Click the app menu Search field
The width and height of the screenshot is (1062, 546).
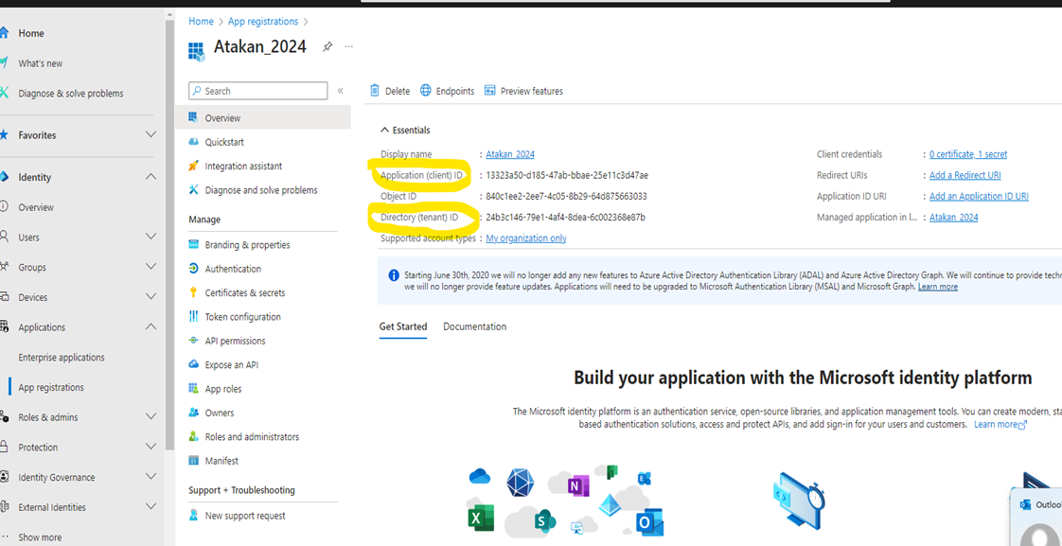258,91
